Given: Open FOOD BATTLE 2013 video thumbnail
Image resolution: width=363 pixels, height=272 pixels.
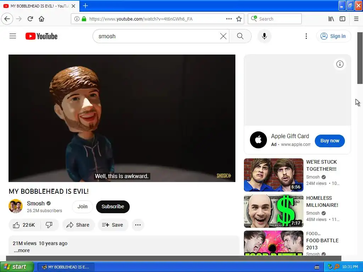Looking at the screenshot, I should click(x=273, y=243).
